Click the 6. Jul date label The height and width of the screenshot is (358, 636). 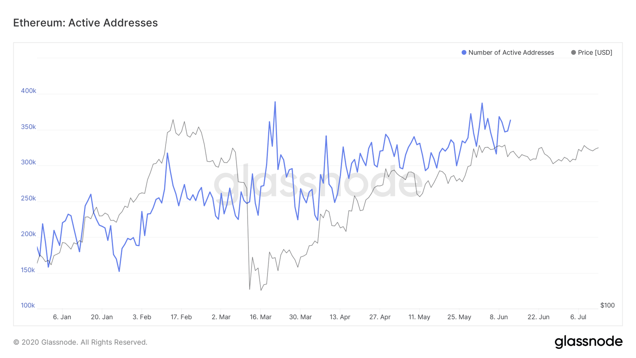point(578,317)
